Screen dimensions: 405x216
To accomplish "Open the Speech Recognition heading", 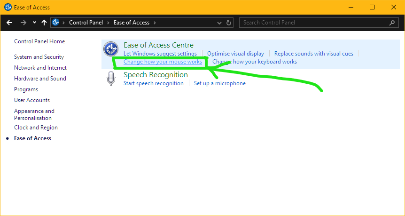I will (156, 75).
